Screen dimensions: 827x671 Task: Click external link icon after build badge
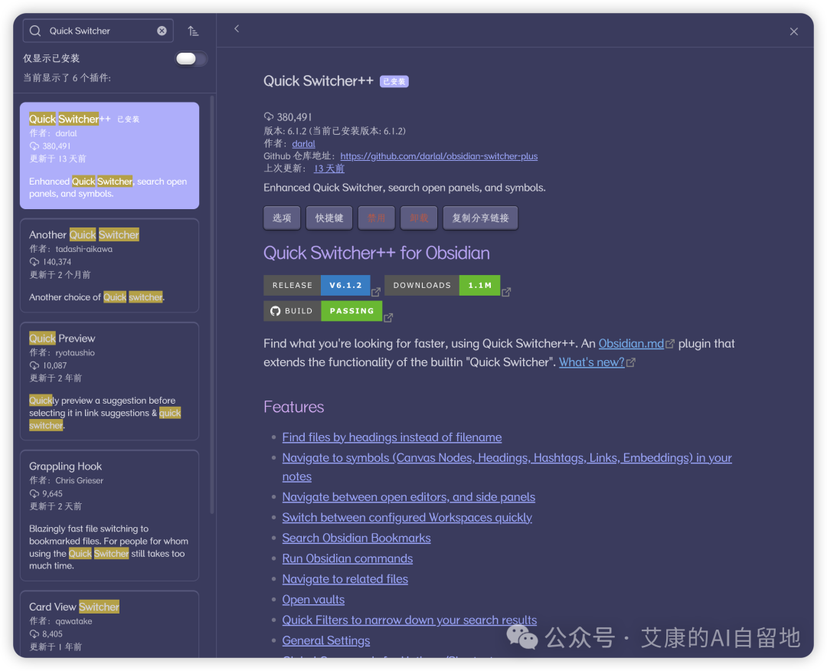[388, 318]
